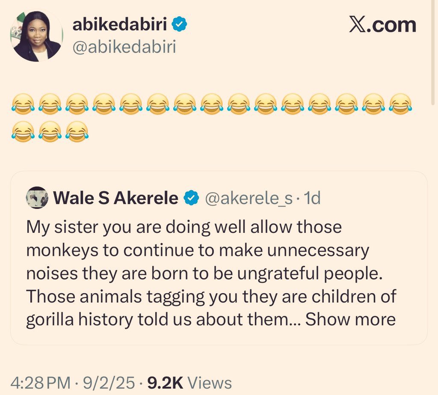This screenshot has width=438, height=395.
Task: Open the @abikedabiri handle link
Action: click(x=124, y=47)
